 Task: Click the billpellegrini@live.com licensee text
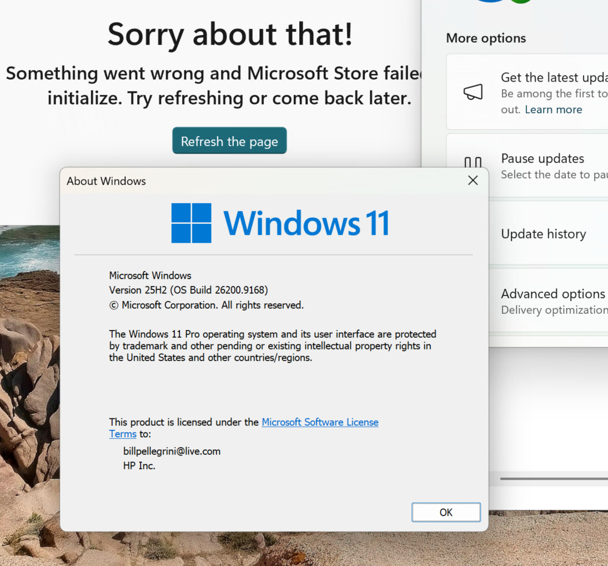[x=172, y=451]
